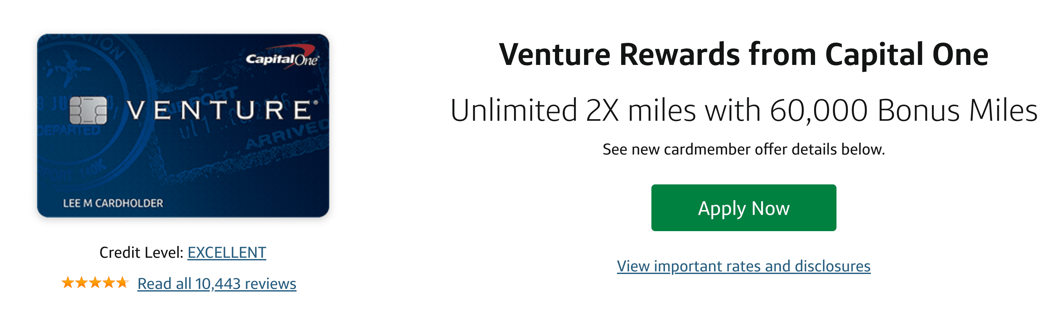Click the Credit Level label

pyautogui.click(x=141, y=253)
